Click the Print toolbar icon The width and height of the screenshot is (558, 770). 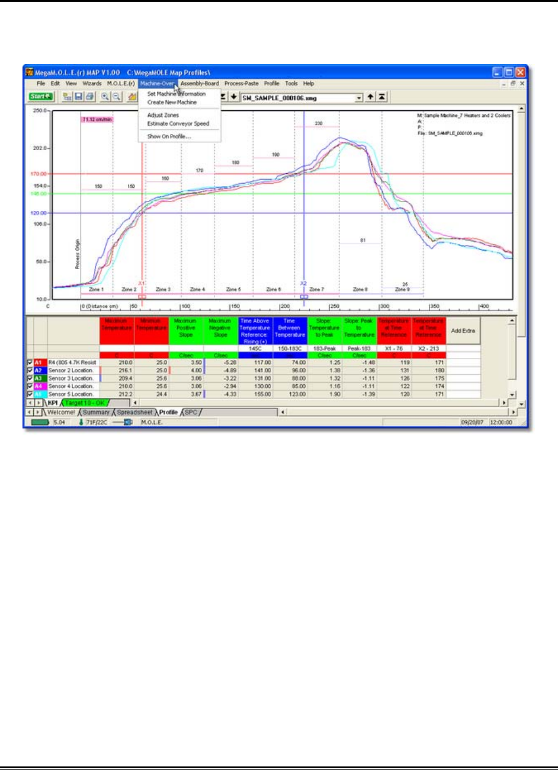89,97
